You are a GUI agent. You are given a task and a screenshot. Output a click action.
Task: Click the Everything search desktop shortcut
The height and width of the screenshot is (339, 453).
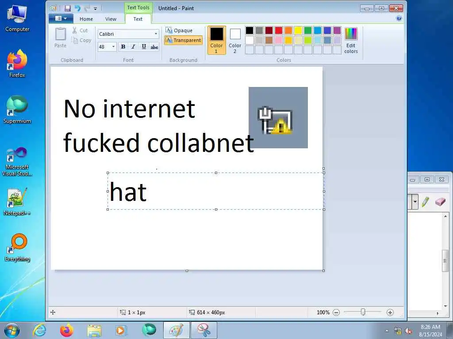pos(17,248)
